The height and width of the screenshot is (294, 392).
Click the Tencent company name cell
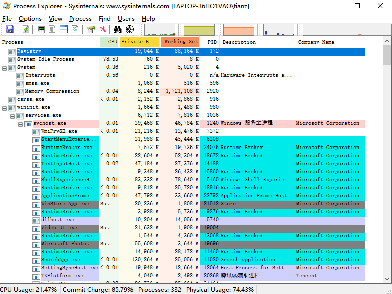(x=307, y=276)
